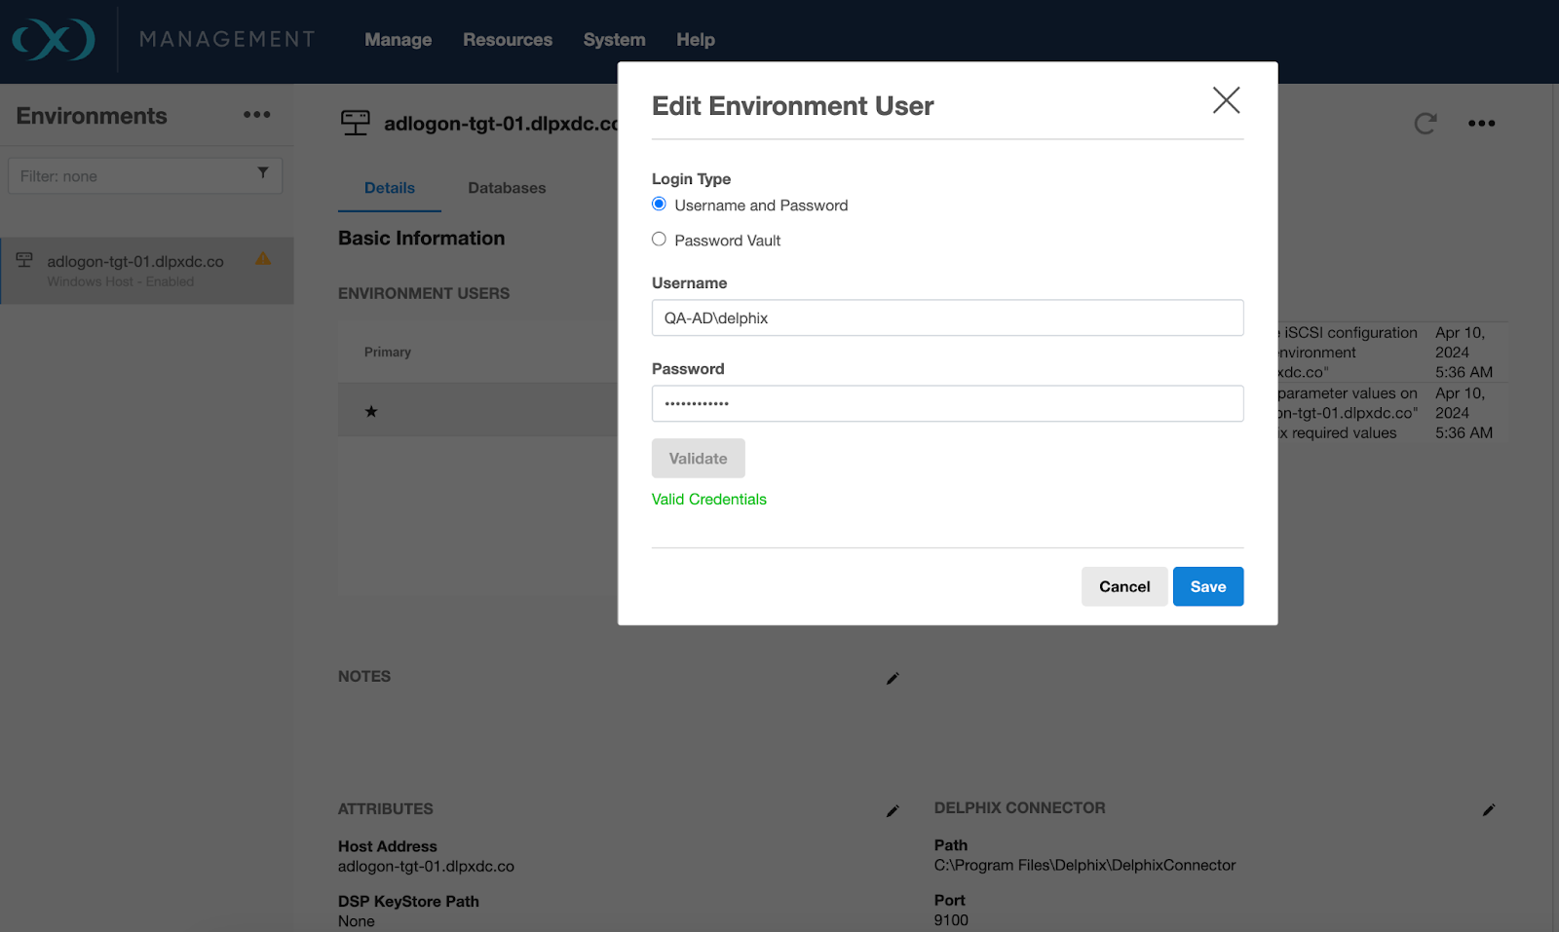Edit Delphix Connector using pencil icon
1559x932 pixels.
coord(1488,809)
